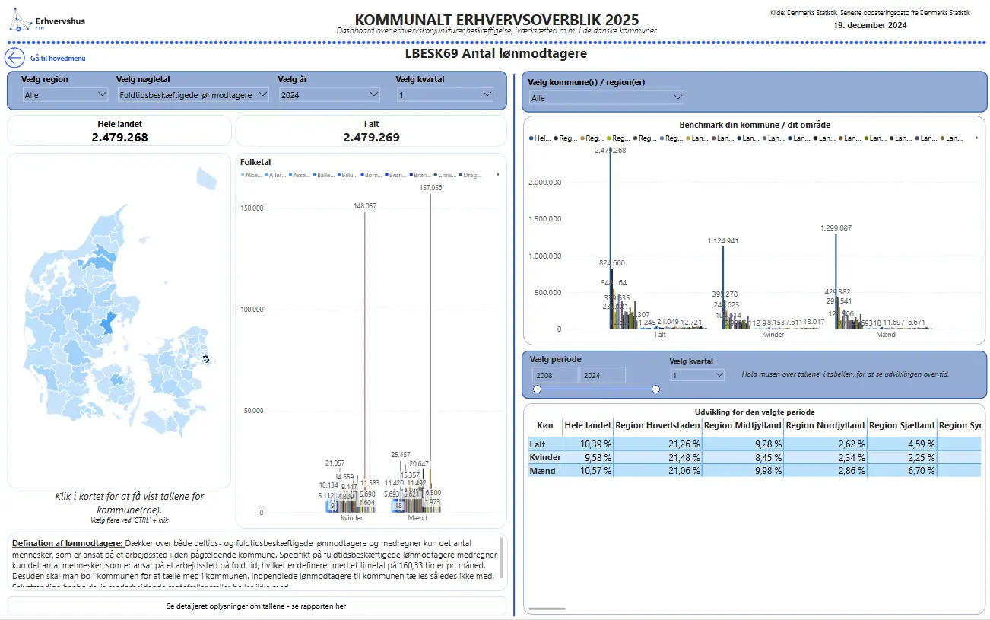Click the Gå til hovedmenu link
The image size is (990, 620).
coord(58,59)
